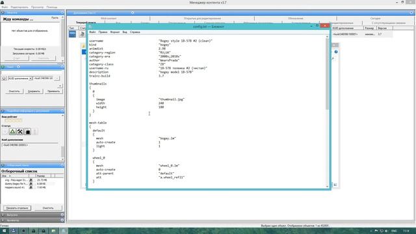416x234 pixels.
Task: Click the Windows Start button
Action: click(4, 231)
